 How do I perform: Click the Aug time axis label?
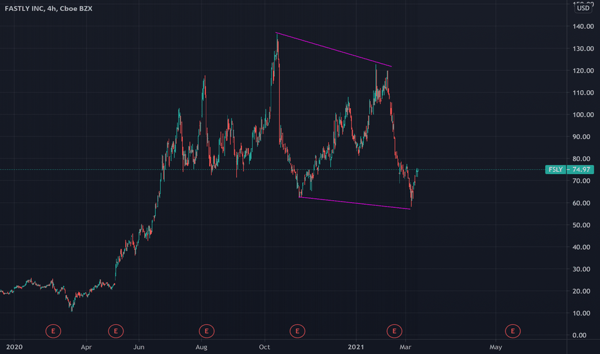pos(202,347)
